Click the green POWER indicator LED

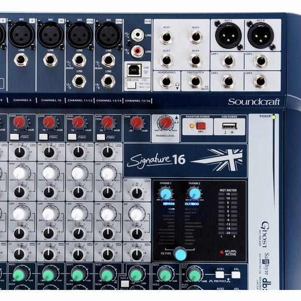[274, 116]
